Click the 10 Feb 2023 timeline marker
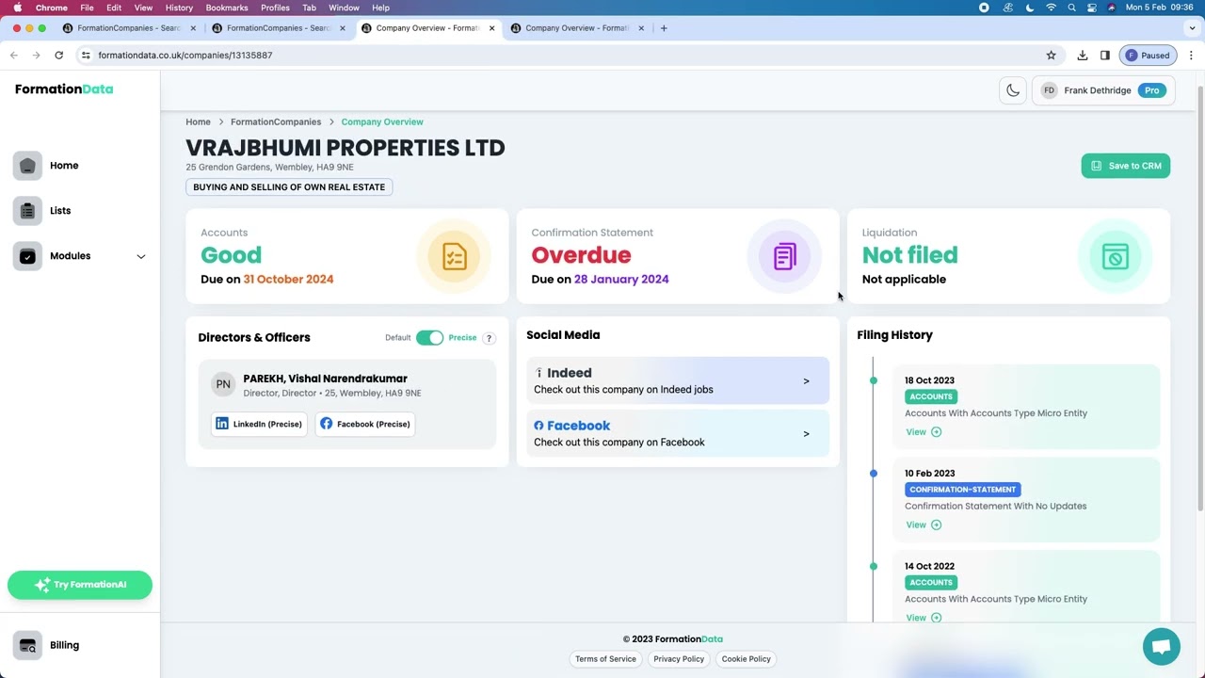 874,474
